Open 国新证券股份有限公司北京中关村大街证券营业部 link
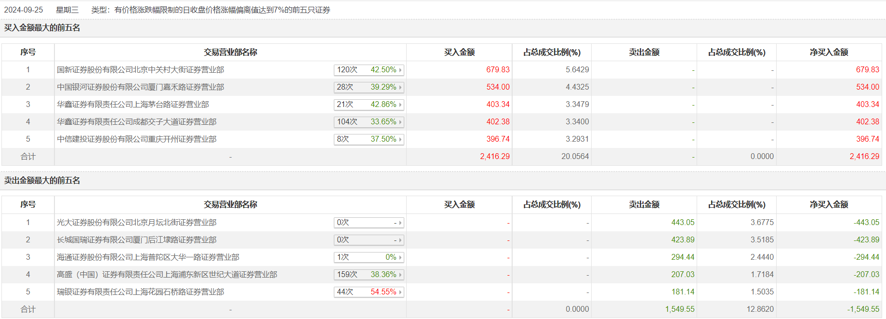The image size is (886, 319). coord(140,70)
